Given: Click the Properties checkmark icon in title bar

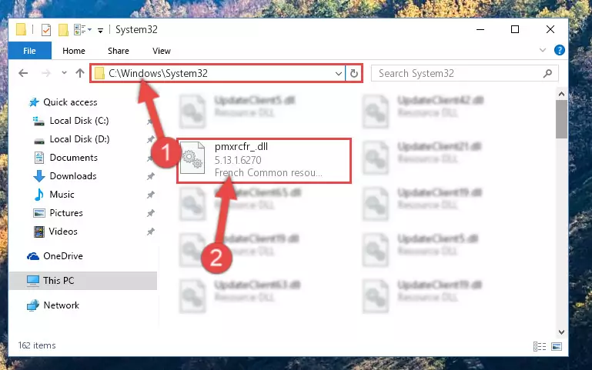Looking at the screenshot, I should coord(45,29).
